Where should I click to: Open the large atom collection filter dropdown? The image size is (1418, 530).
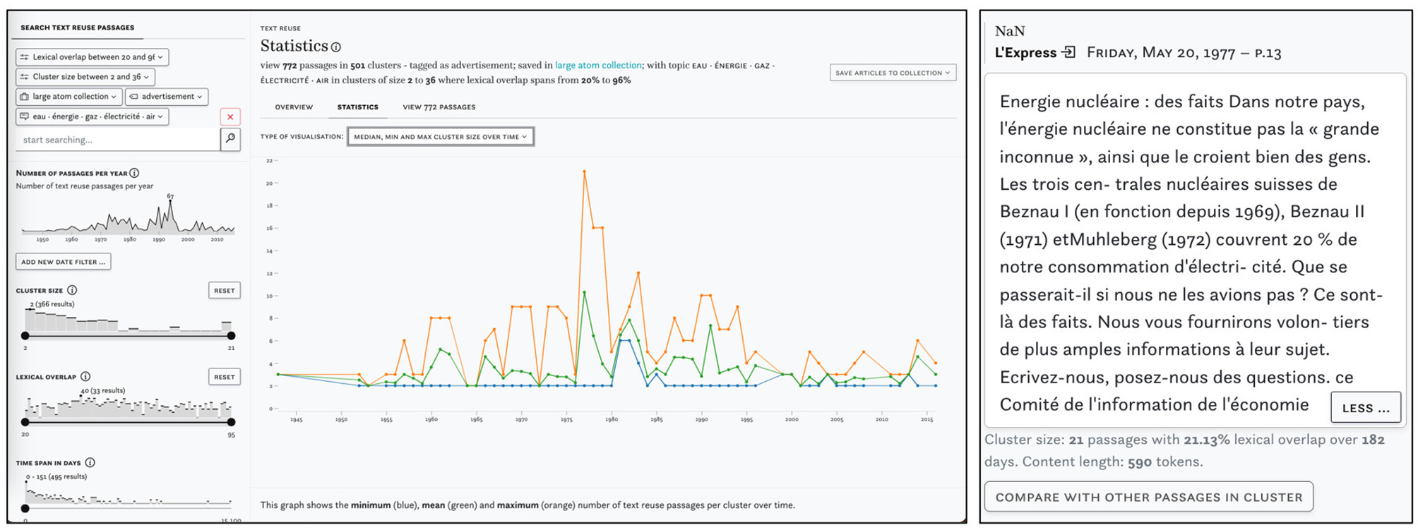[68, 97]
